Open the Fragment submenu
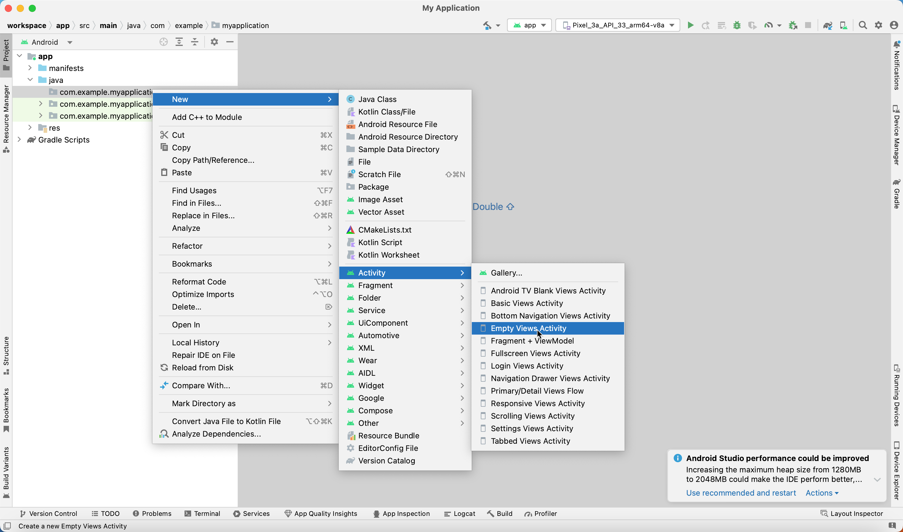This screenshot has width=903, height=532. coord(405,285)
